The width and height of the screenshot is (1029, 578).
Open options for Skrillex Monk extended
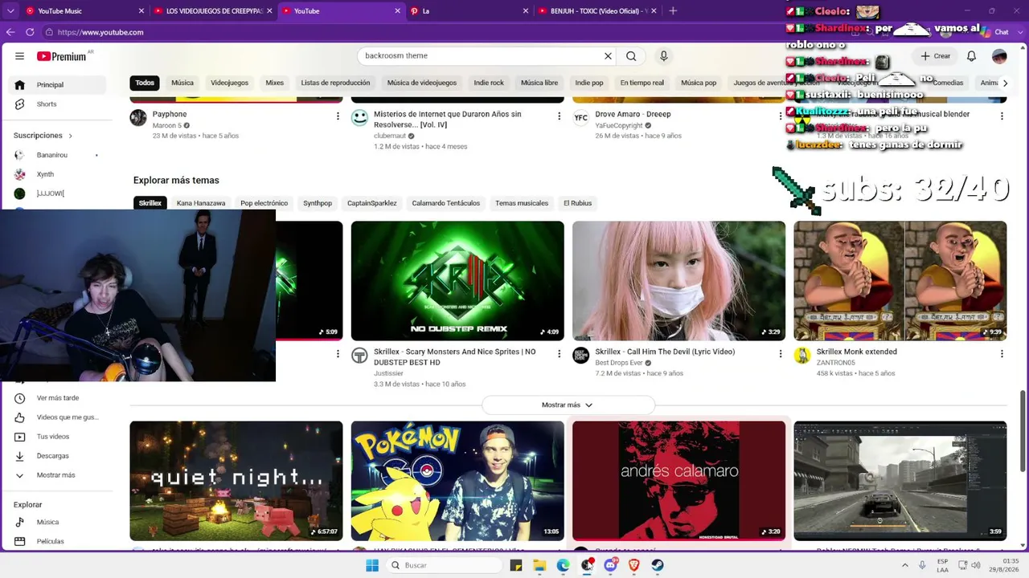[1002, 354]
